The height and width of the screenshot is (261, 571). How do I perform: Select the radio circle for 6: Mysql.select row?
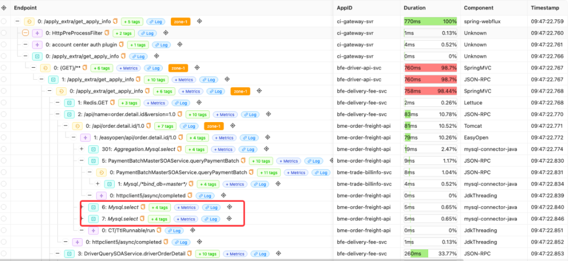[x=4, y=207]
